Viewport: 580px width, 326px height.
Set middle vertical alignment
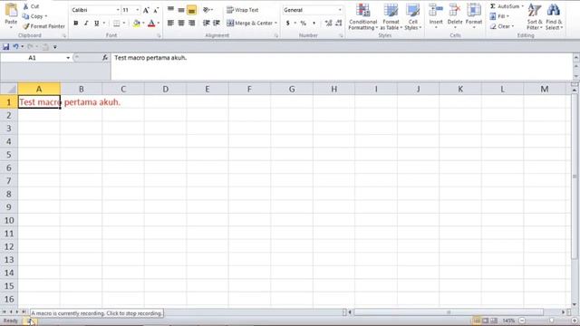point(181,10)
